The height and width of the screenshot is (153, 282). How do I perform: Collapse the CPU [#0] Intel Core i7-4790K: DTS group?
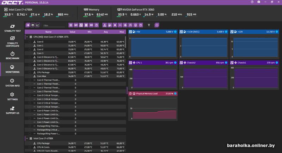[27, 37]
